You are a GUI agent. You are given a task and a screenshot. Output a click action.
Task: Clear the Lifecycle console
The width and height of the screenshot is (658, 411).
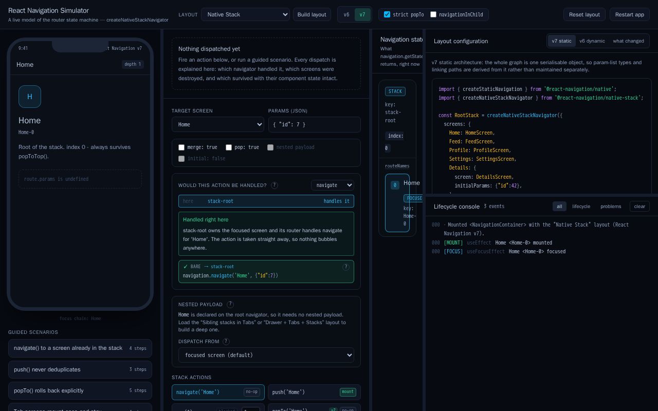(x=639, y=207)
